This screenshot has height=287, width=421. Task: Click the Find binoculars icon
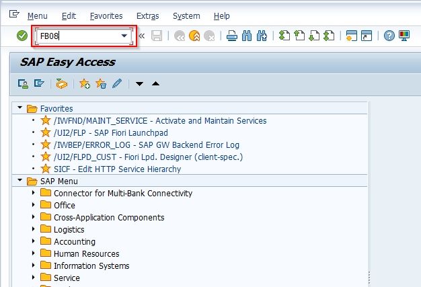[x=247, y=36]
